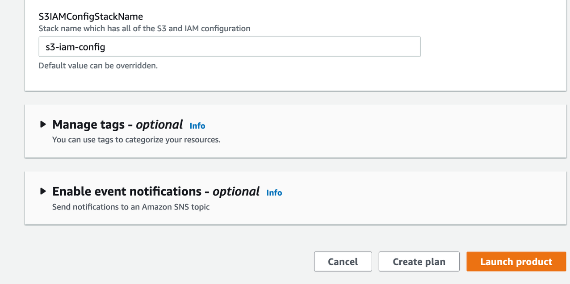Click the Amazon SNS topic description text

point(131,207)
